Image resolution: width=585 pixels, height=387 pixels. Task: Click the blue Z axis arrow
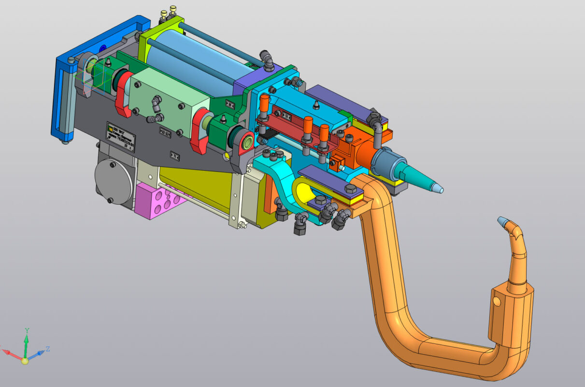[39, 353]
